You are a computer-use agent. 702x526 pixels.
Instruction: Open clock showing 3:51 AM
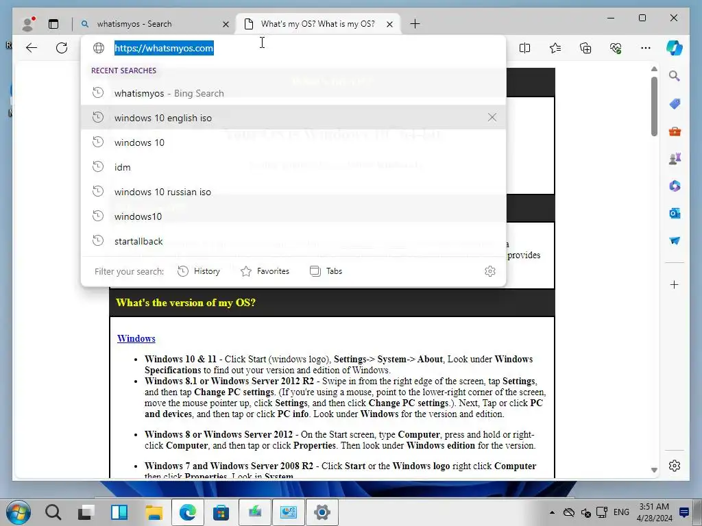[x=654, y=512]
